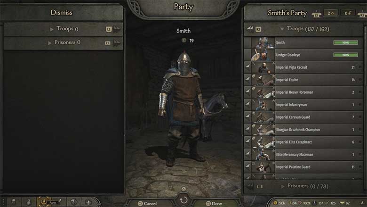Toggle lock on Imperial Palatine Guard row
Screen dimensions: 367x207
360,167
